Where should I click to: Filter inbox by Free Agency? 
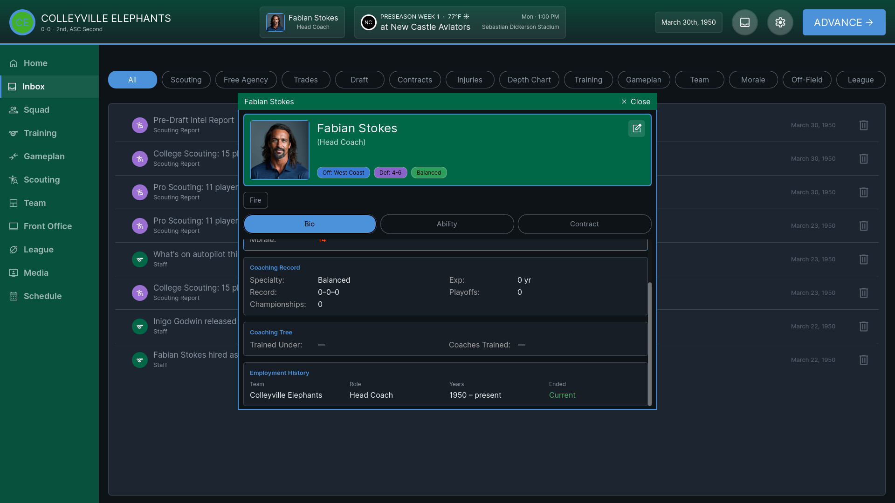246,80
